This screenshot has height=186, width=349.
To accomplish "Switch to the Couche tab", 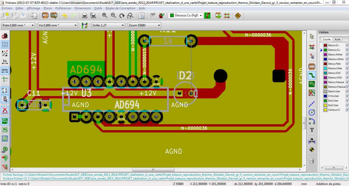I will pyautogui.click(x=326, y=39).
